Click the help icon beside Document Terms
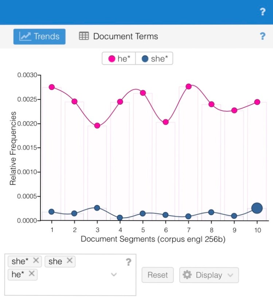 (x=262, y=36)
